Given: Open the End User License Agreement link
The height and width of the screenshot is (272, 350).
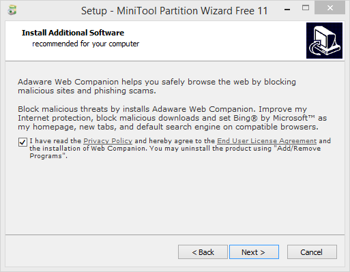Looking at the screenshot, I should [x=267, y=141].
